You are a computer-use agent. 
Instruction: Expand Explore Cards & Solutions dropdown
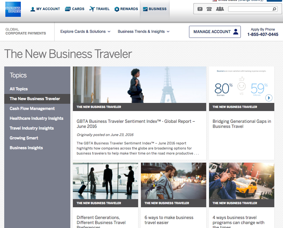pyautogui.click(x=85, y=31)
